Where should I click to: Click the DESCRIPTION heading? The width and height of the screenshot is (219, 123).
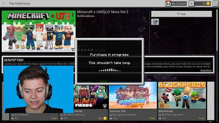[14, 60]
